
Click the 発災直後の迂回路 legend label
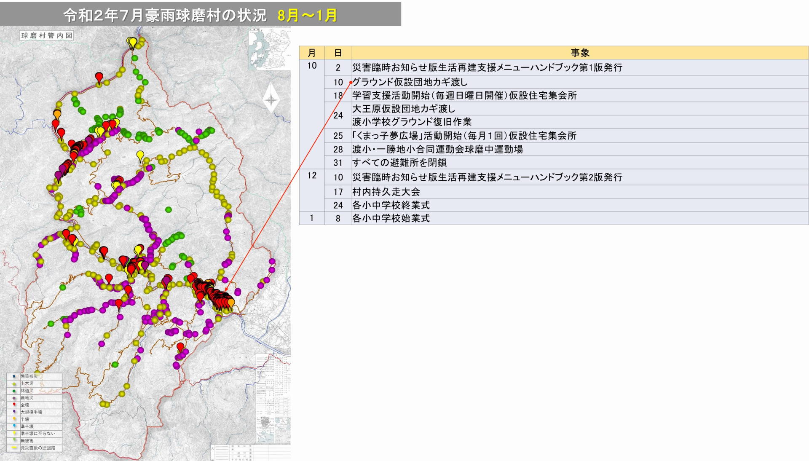(x=38, y=448)
